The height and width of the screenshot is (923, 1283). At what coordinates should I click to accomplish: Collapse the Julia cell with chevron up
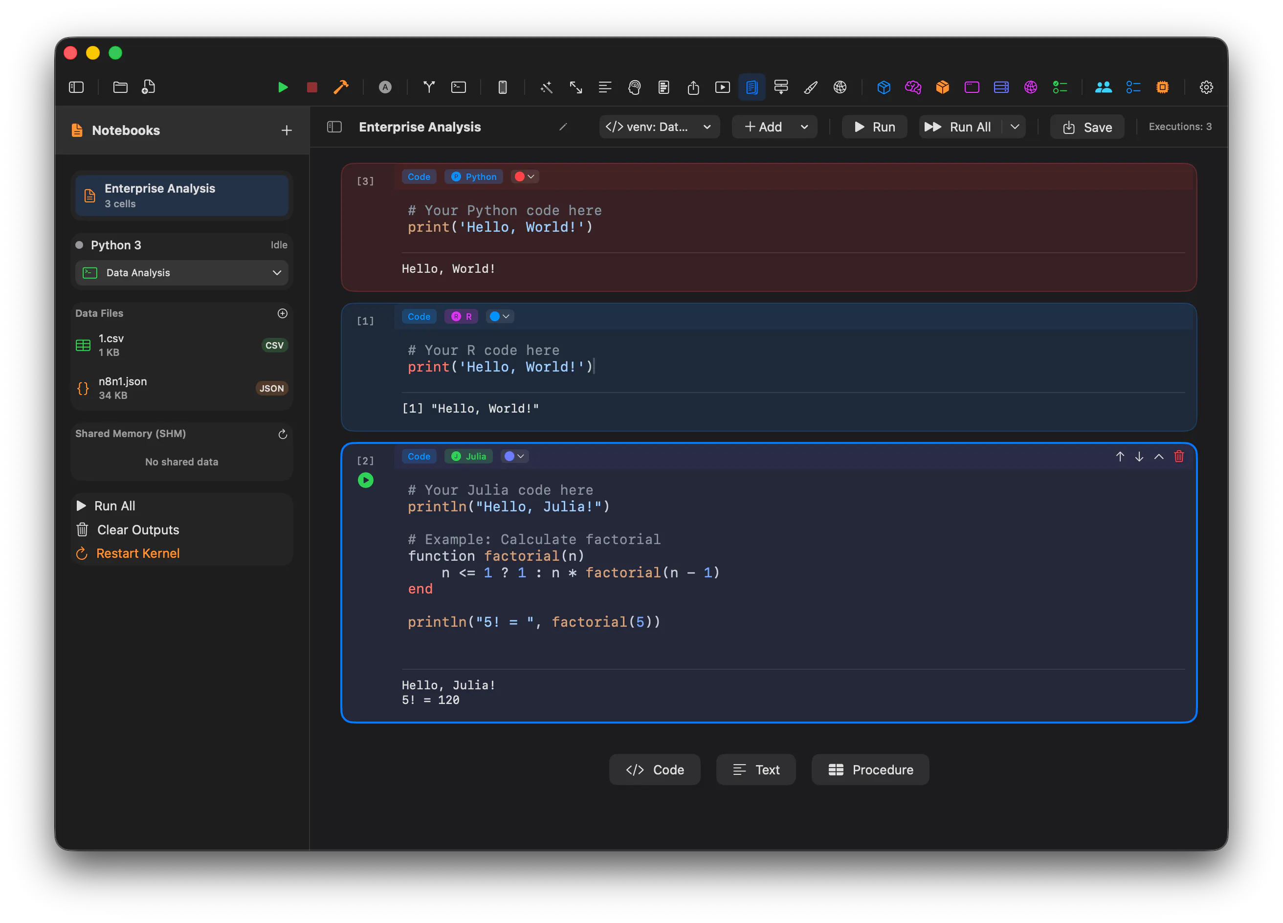pyautogui.click(x=1159, y=457)
